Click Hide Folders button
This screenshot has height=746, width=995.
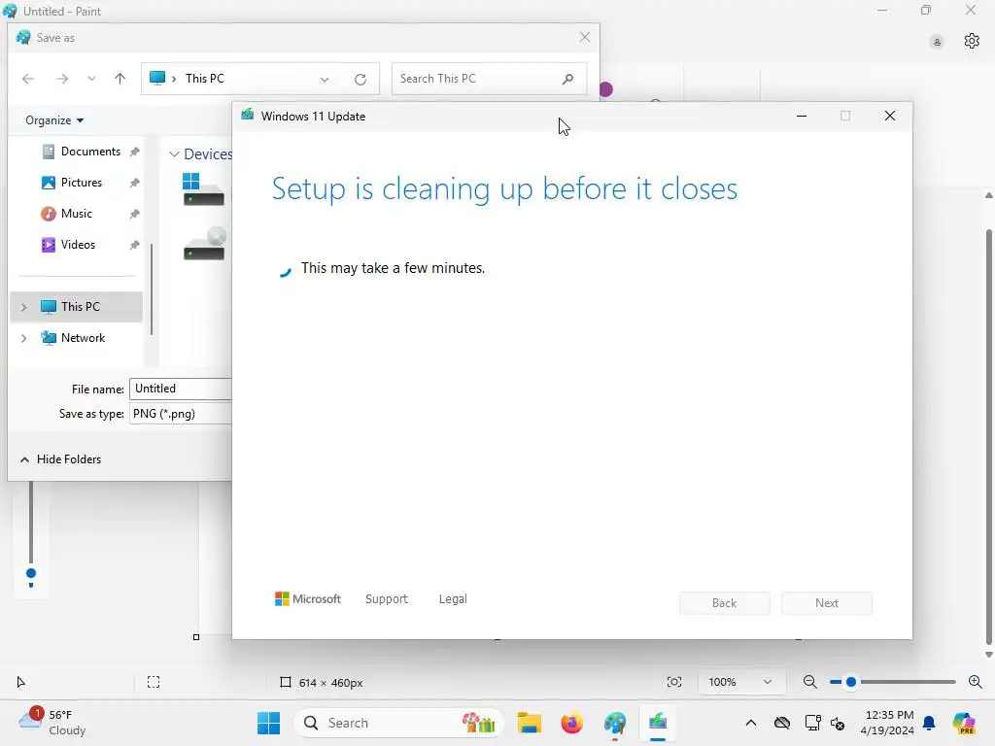point(61,459)
